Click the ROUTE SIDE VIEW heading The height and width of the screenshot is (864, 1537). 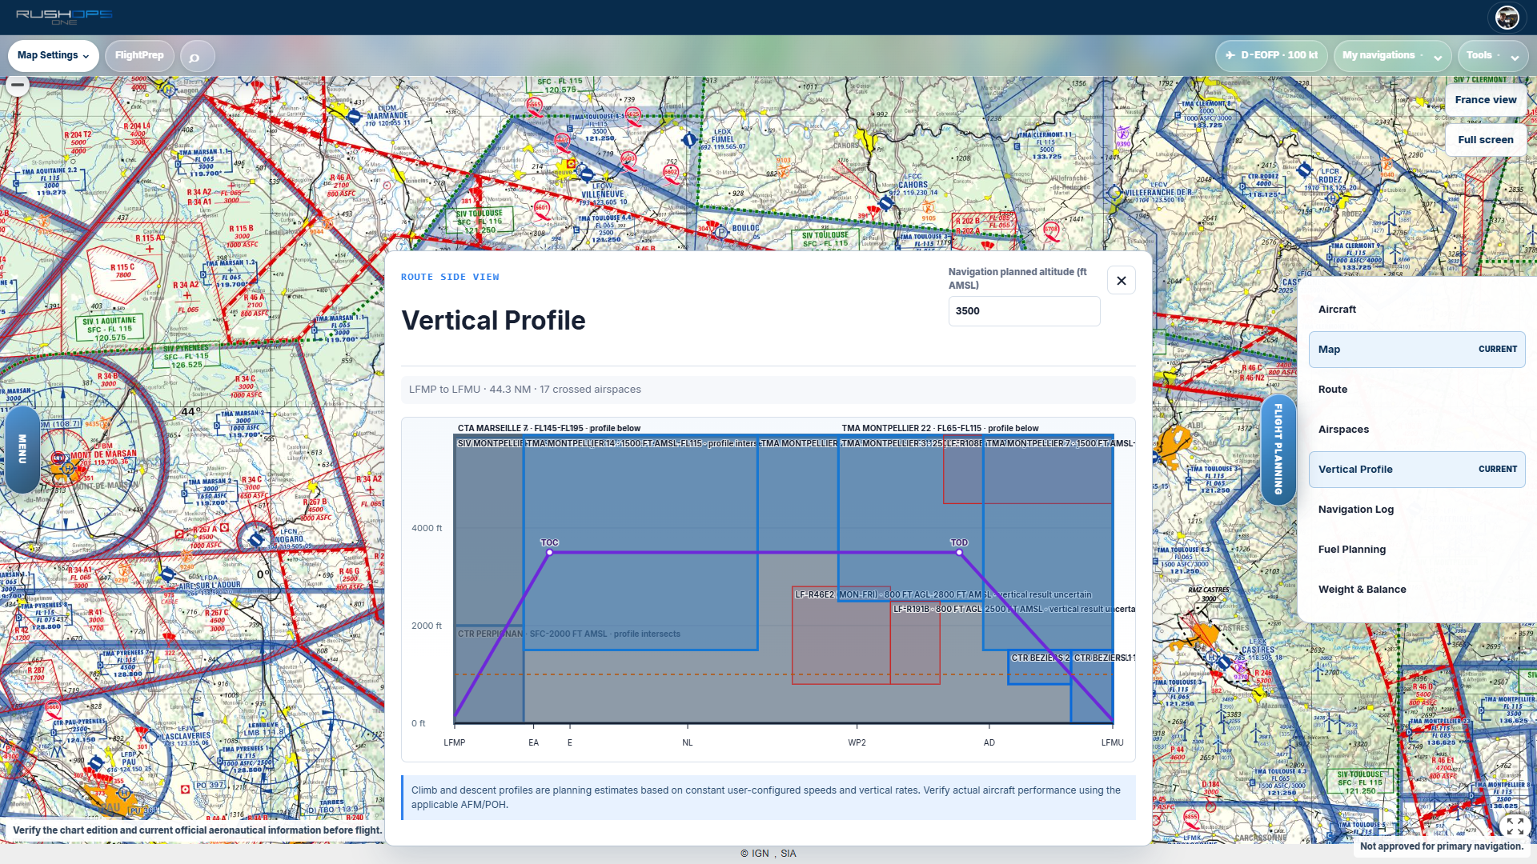tap(450, 278)
